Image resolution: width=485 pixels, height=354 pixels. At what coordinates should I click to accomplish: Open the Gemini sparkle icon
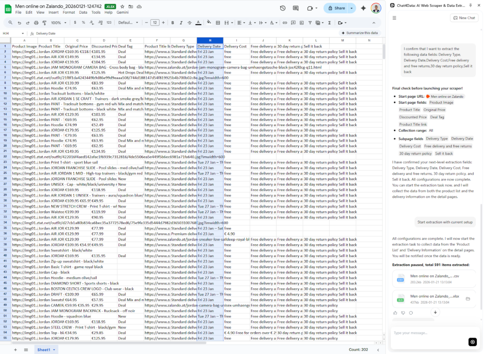point(364,8)
